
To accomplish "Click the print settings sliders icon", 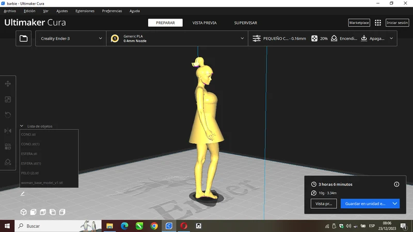I will pos(257,38).
